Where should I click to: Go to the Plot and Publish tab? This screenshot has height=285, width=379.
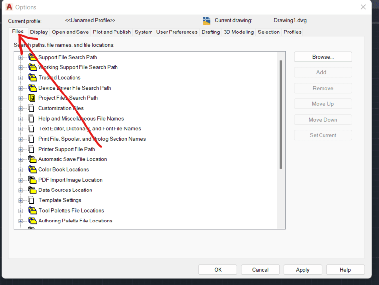112,32
